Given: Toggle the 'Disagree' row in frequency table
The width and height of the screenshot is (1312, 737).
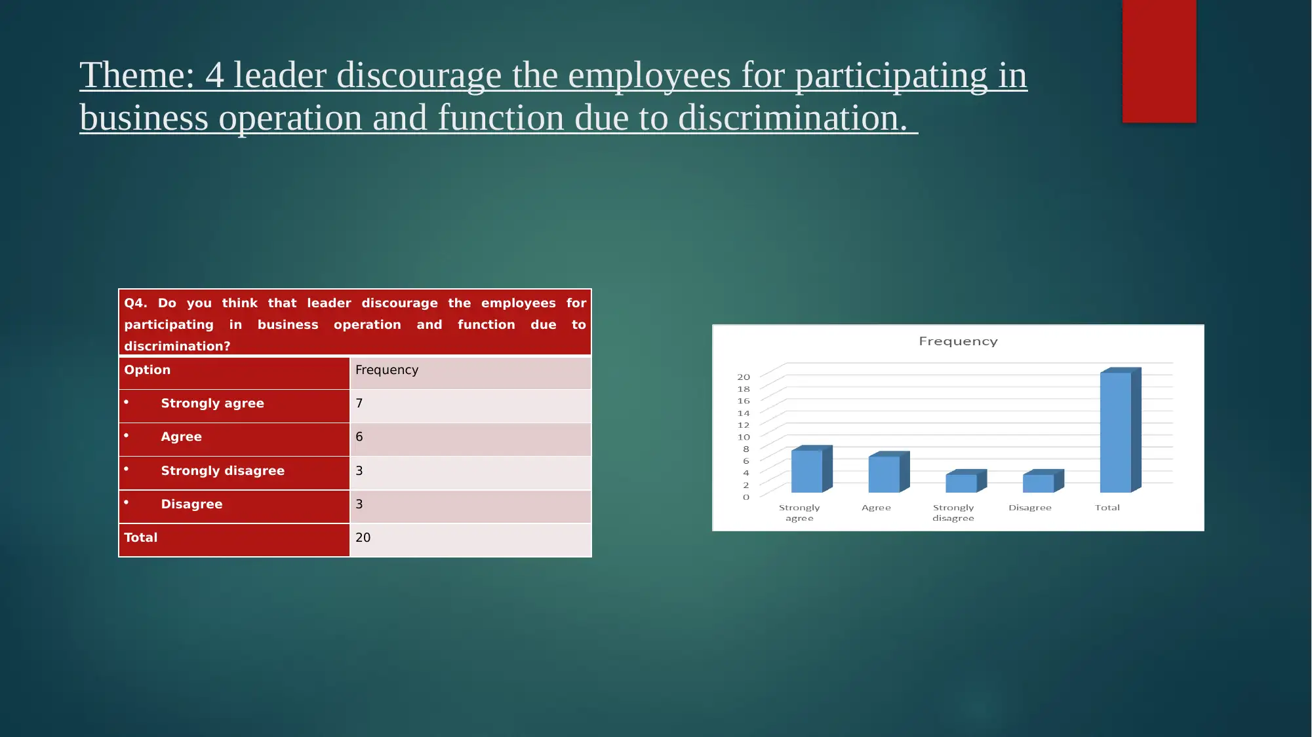Looking at the screenshot, I should (355, 504).
